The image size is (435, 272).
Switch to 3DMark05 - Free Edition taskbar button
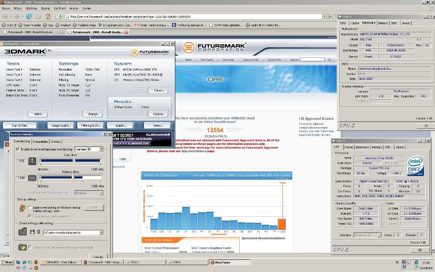pyautogui.click(x=61, y=262)
